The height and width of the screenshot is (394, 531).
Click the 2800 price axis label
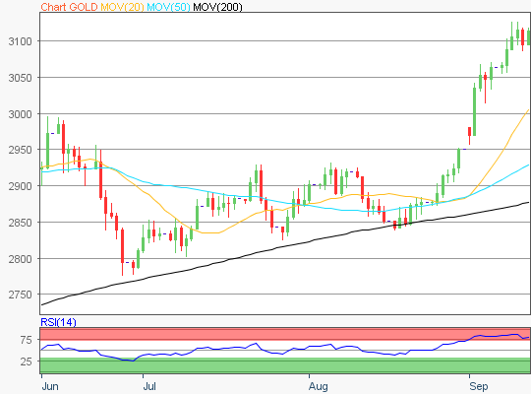click(20, 259)
